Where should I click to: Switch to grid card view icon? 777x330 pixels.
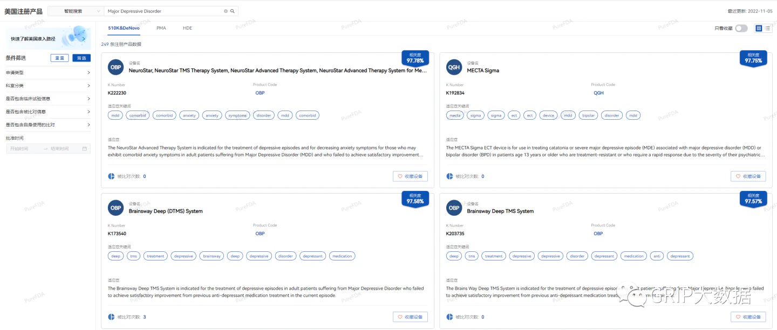point(759,28)
